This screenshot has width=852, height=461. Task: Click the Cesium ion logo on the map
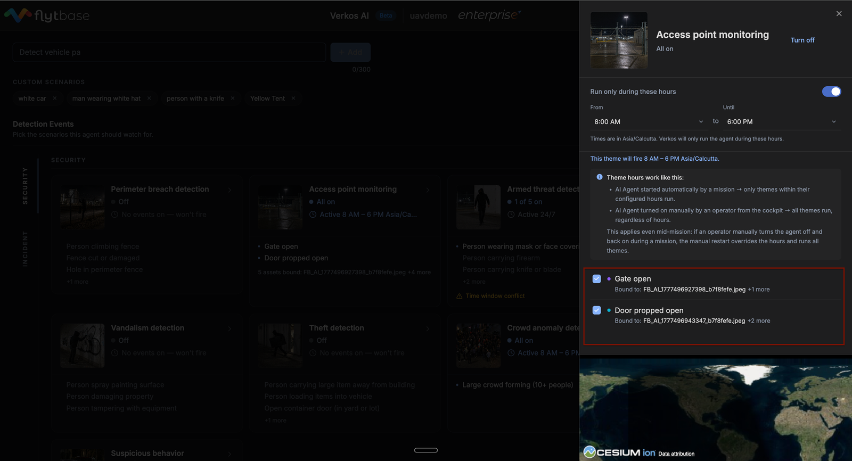[x=619, y=452]
